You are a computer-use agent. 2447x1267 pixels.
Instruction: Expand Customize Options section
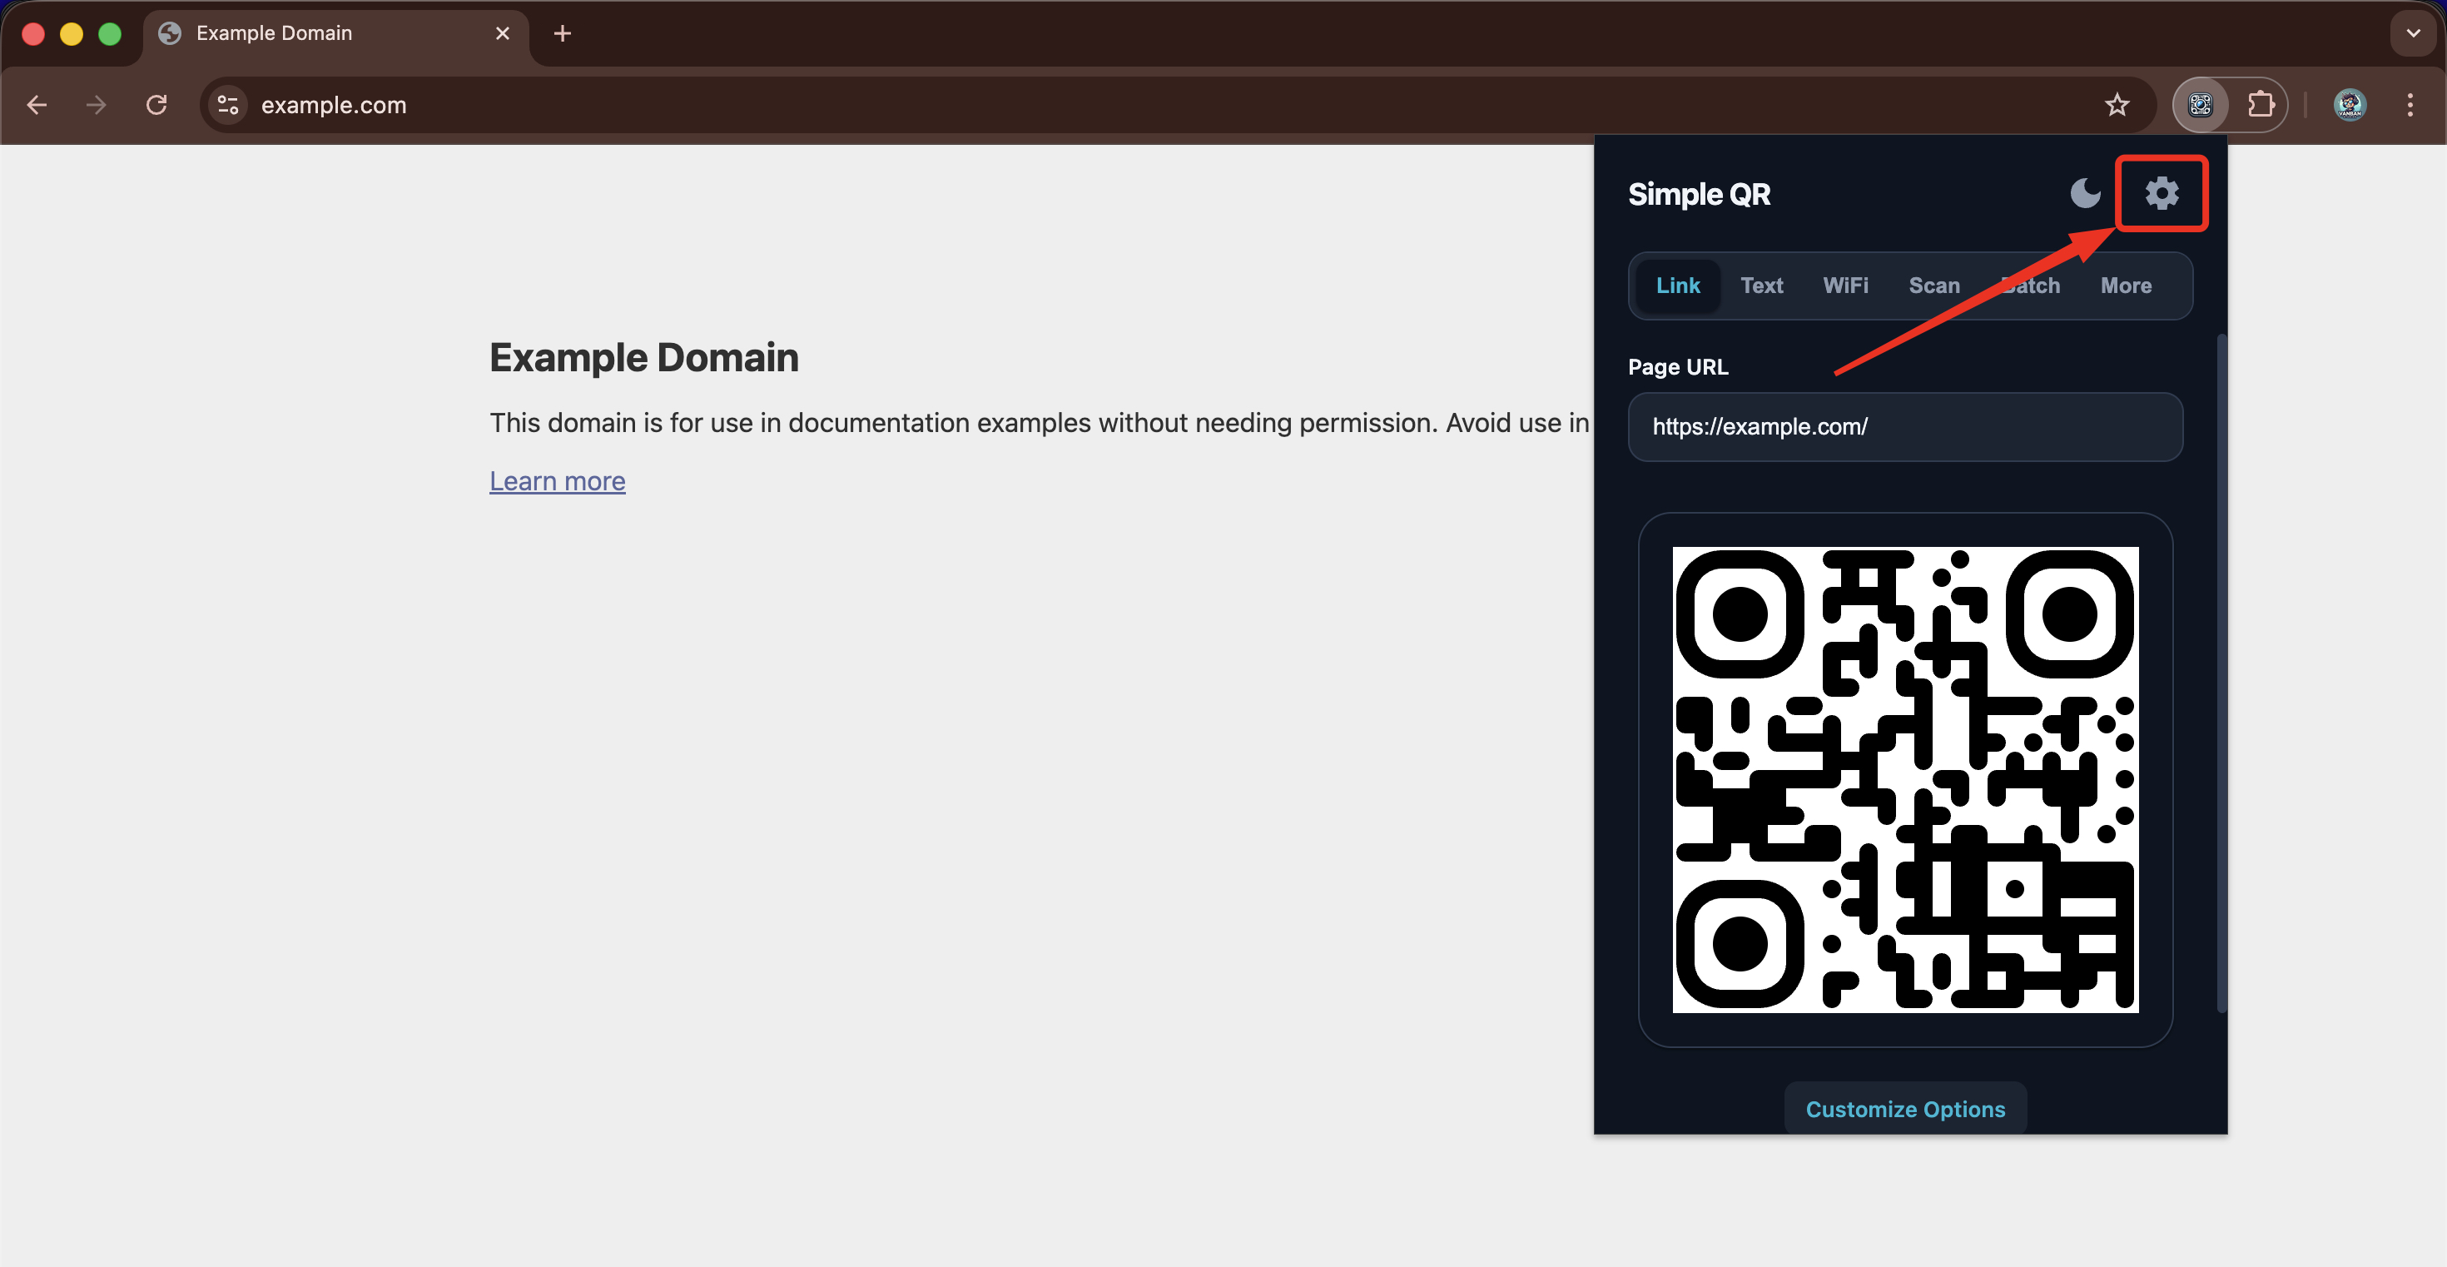(x=1904, y=1108)
